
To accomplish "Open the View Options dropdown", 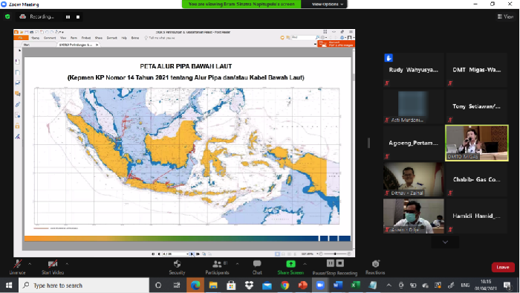I will point(327,4).
